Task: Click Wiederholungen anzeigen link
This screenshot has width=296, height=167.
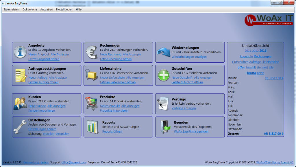Action: point(189,57)
